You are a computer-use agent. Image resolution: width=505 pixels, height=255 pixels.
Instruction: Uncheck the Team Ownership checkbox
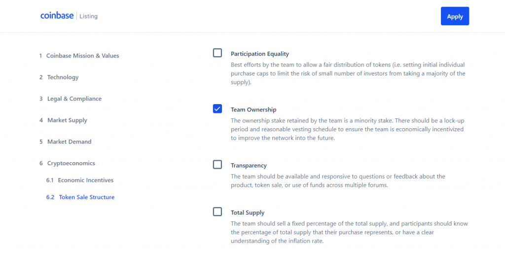pos(217,109)
